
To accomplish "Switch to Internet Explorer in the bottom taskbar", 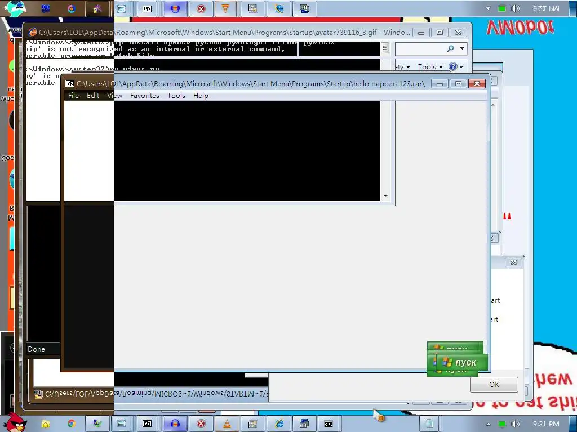I will pyautogui.click(x=279, y=424).
